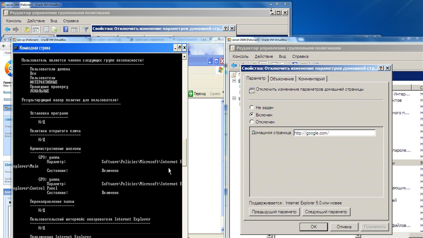Collapse the second tree node in policy editor

tap(234, 98)
